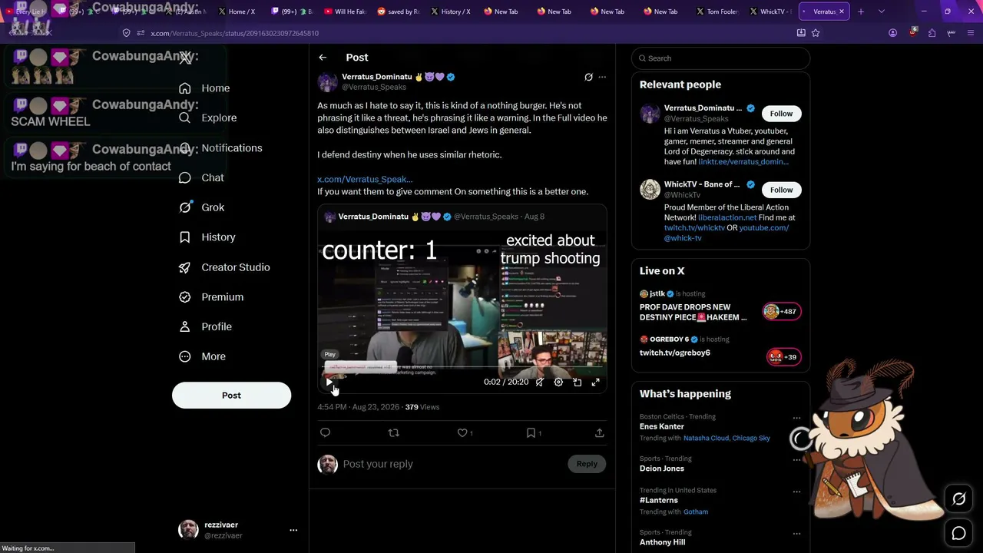Open more options for Enes Kanter trend
The image size is (983, 553).
(x=796, y=419)
